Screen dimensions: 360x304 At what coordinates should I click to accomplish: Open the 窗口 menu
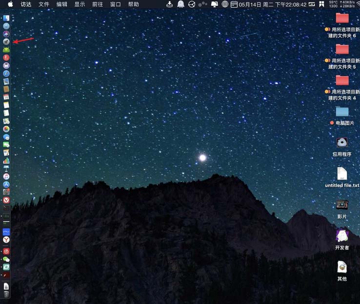(116, 4)
